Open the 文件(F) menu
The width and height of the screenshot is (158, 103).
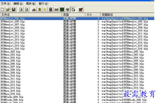[x=5, y=4]
